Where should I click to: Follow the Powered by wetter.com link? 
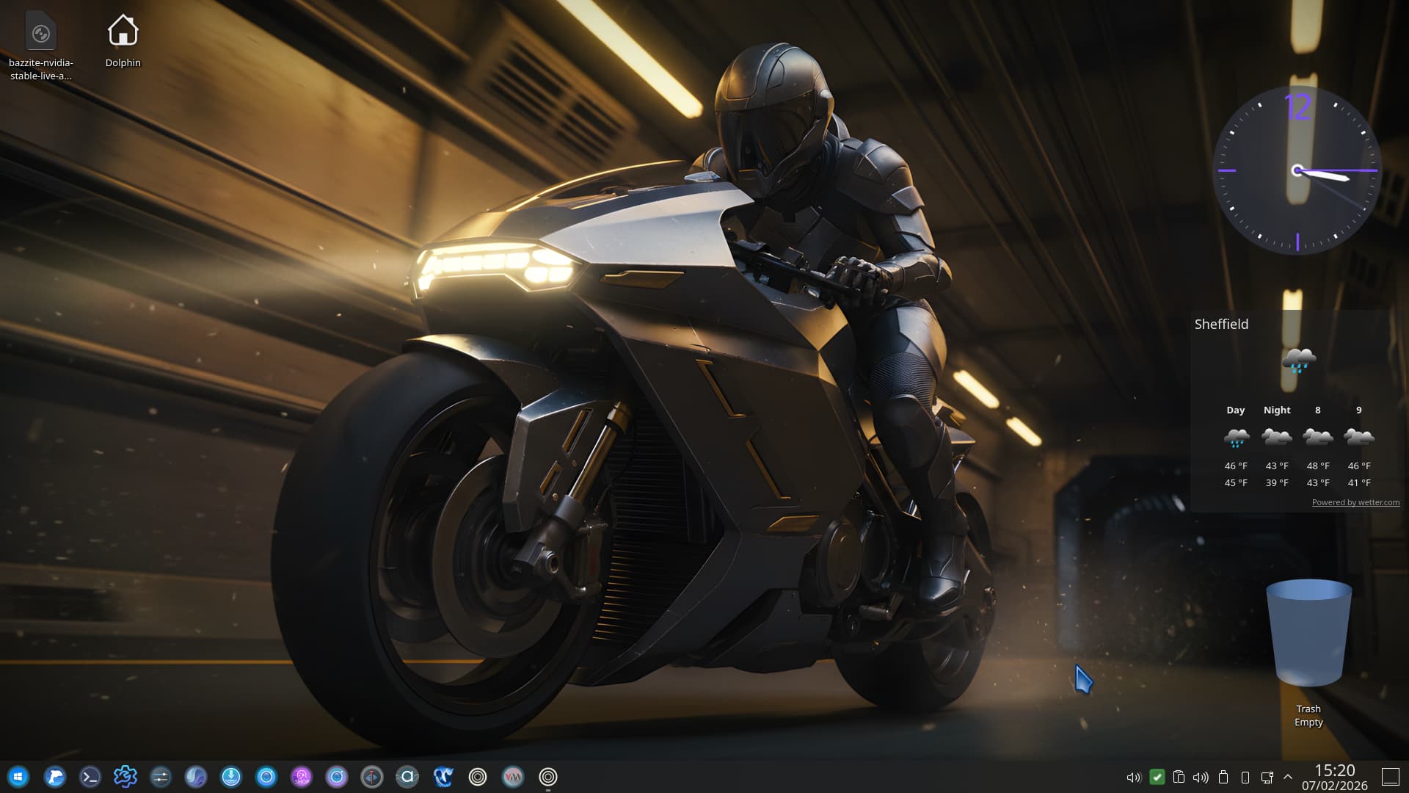(x=1355, y=502)
